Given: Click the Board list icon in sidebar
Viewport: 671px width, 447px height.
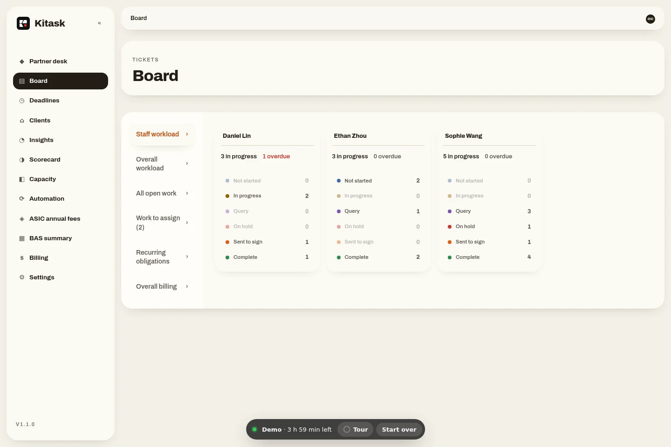Looking at the screenshot, I should (x=22, y=81).
